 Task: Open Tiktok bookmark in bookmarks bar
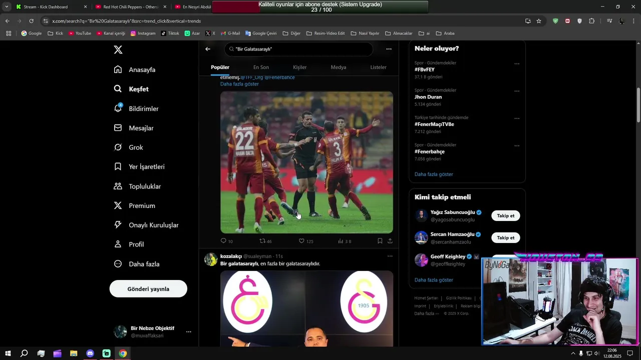170,33
